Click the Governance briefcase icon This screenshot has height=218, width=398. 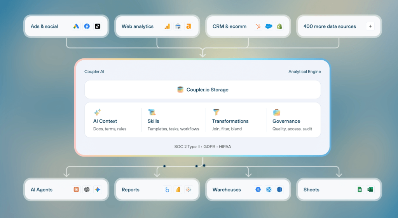(x=276, y=112)
